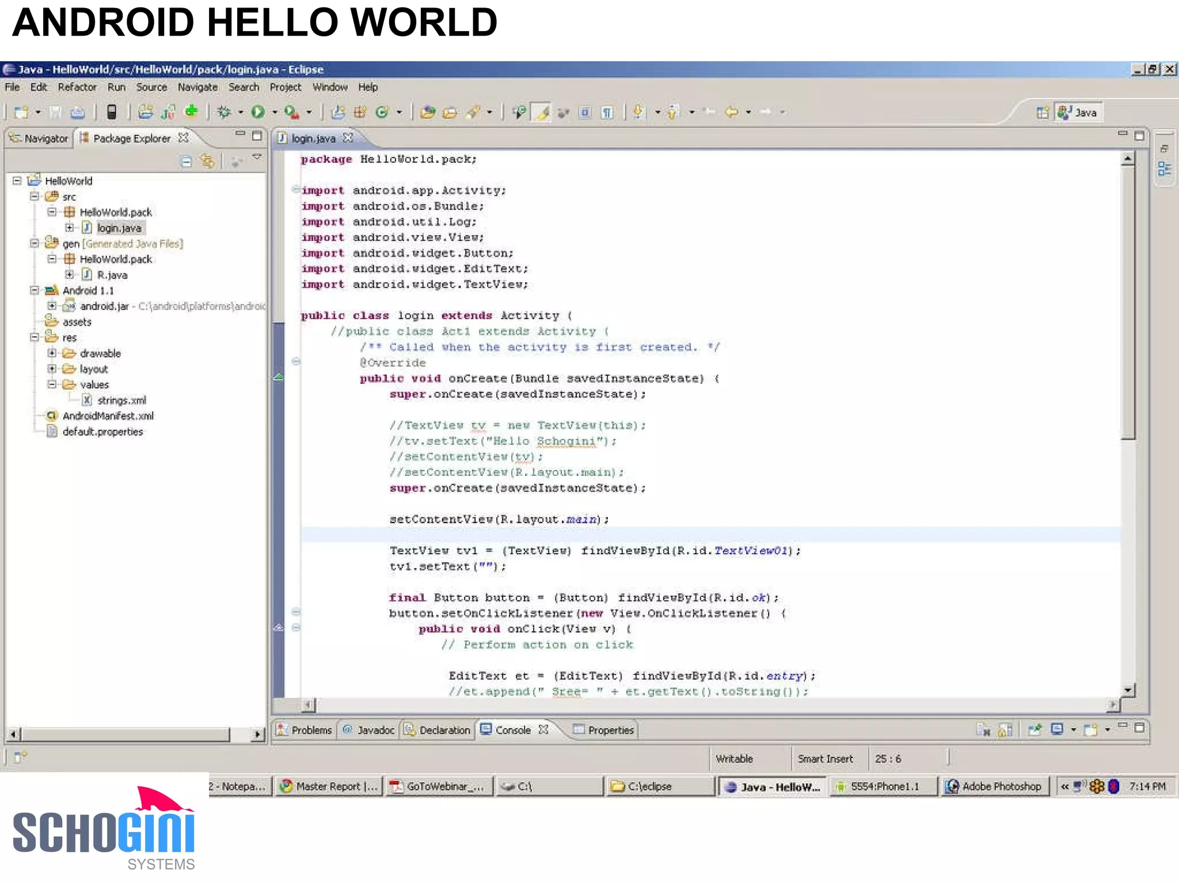
Task: Click the New Java Package icon
Action: click(360, 112)
